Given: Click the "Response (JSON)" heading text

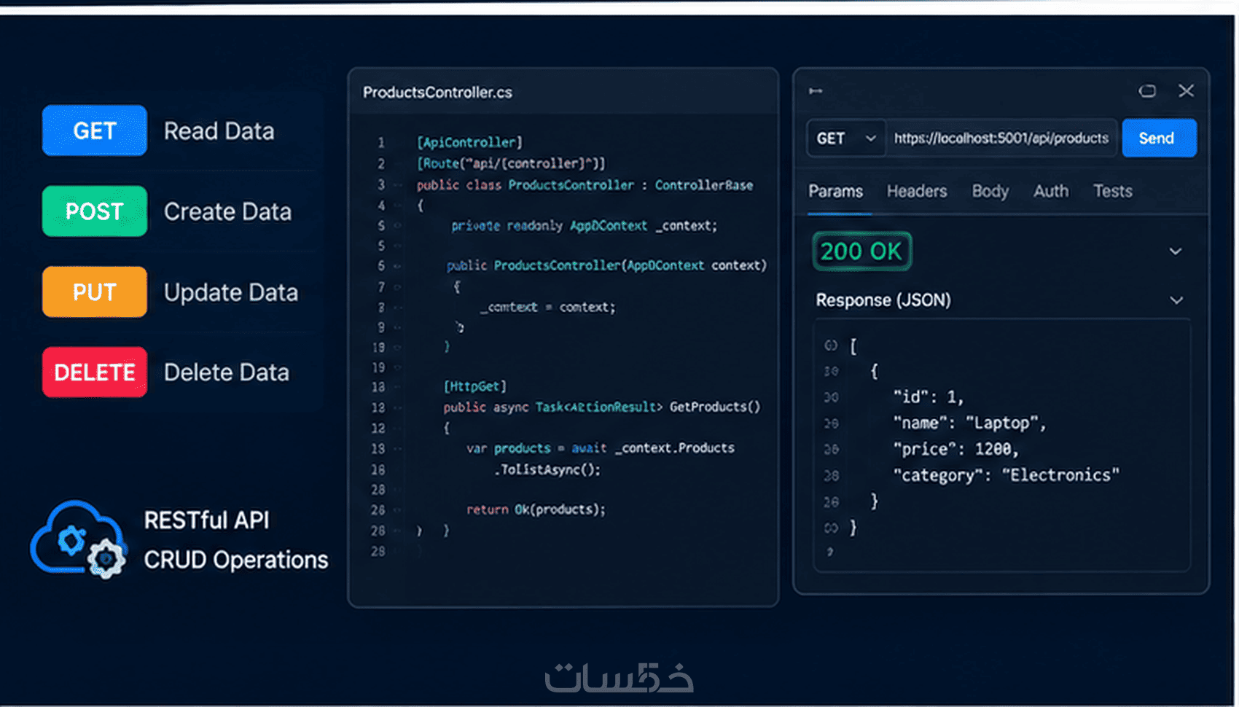Looking at the screenshot, I should [883, 300].
